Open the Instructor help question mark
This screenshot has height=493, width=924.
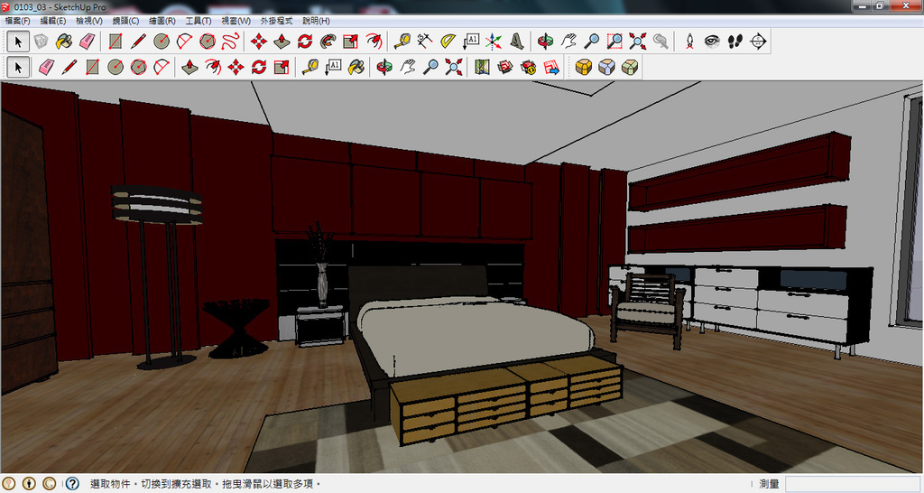72,484
